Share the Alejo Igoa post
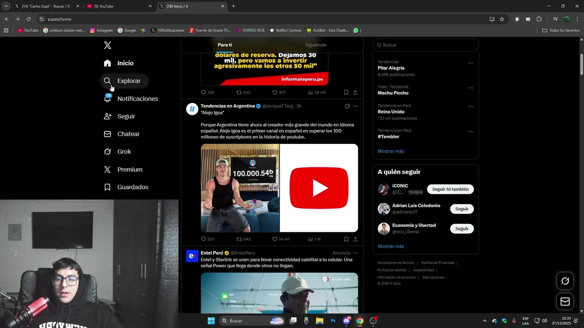This screenshot has width=584, height=328. point(355,239)
